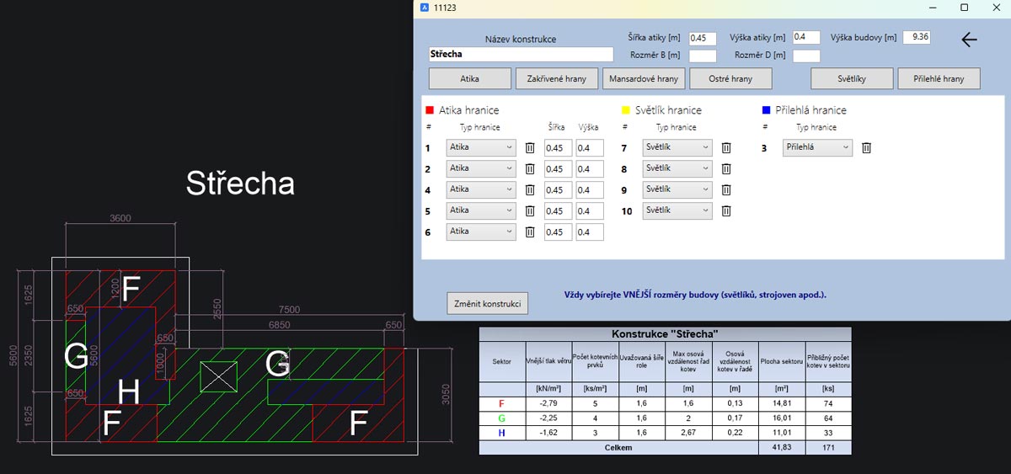Delete Atika boundary row 1

coord(530,148)
